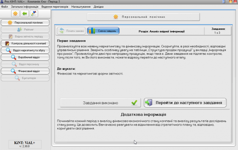Open Ведення переговорів menu
238x150 pixels.
pos(55,7)
